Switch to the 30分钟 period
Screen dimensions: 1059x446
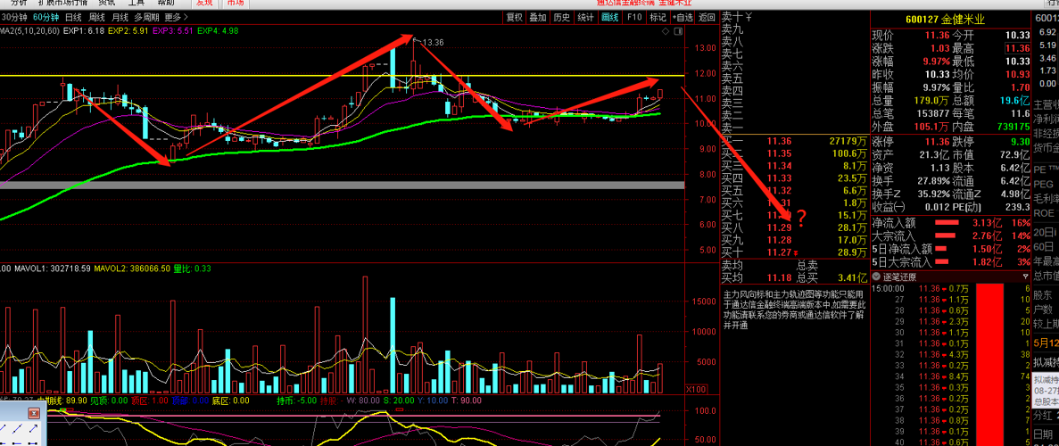(x=14, y=18)
